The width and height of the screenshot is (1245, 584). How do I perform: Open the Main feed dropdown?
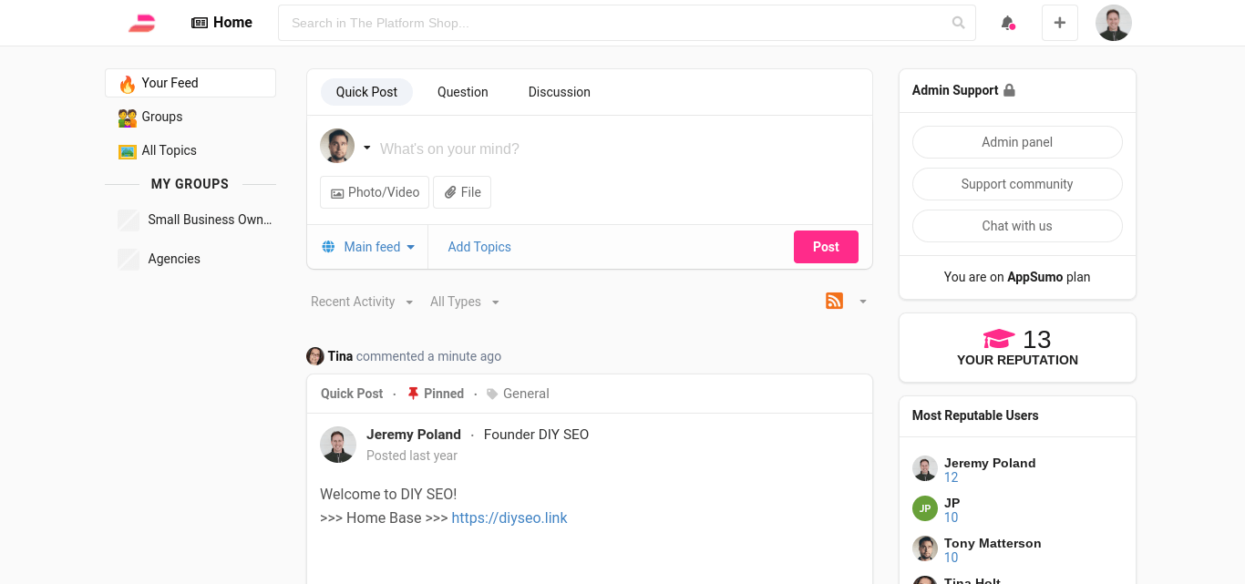point(373,246)
